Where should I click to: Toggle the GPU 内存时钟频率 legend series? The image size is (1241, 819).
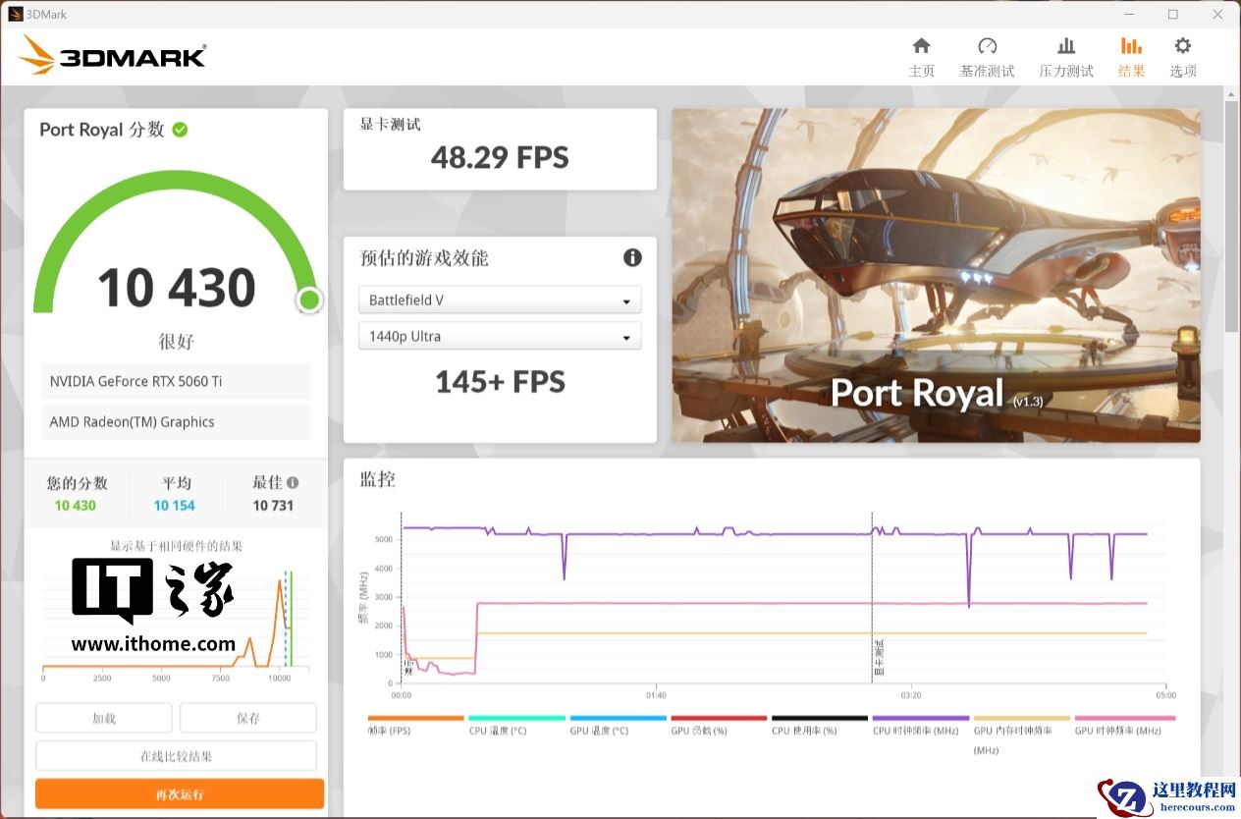(1022, 735)
